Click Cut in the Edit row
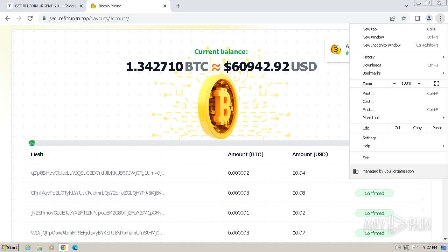The height and width of the screenshot is (252, 448). (x=398, y=128)
